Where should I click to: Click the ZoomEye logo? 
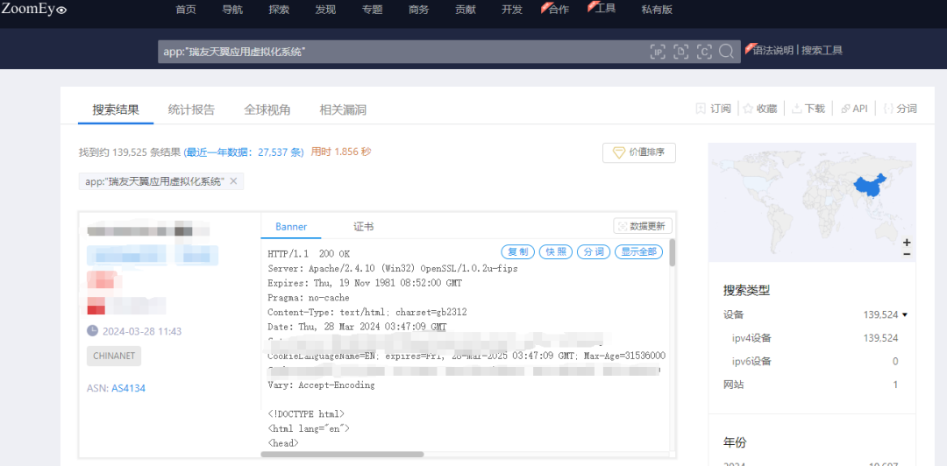click(x=34, y=9)
